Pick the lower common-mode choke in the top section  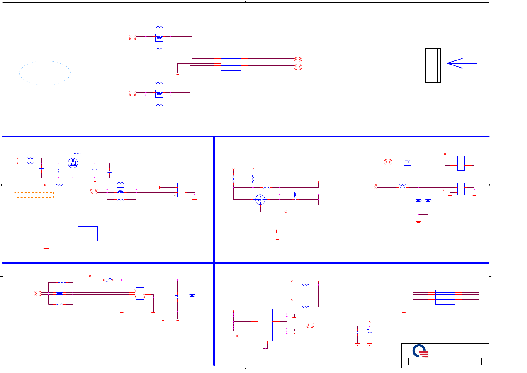[x=159, y=94]
